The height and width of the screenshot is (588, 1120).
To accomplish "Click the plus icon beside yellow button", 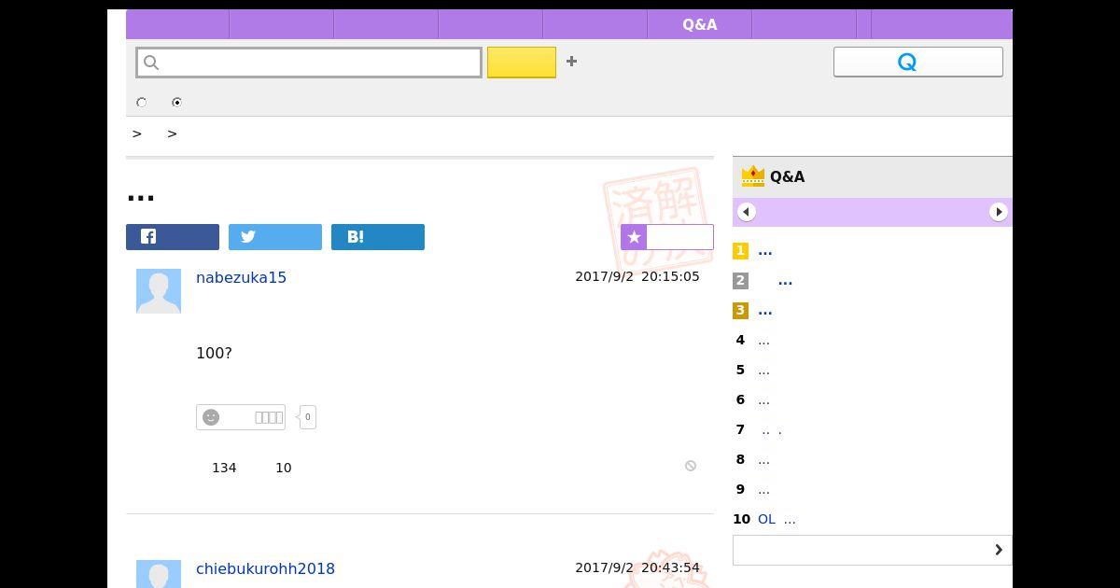I will point(571,62).
